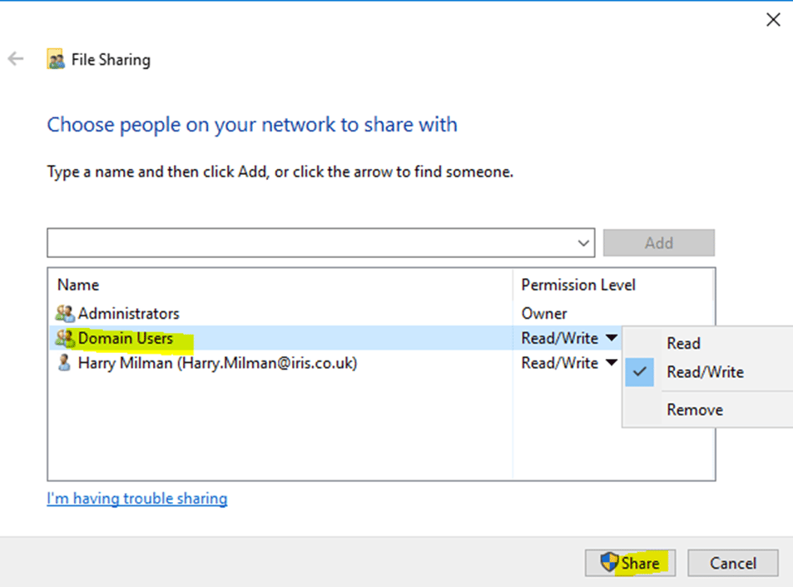Screen dimensions: 793x587
Task: Click the File Sharing title icon
Action: (56, 59)
